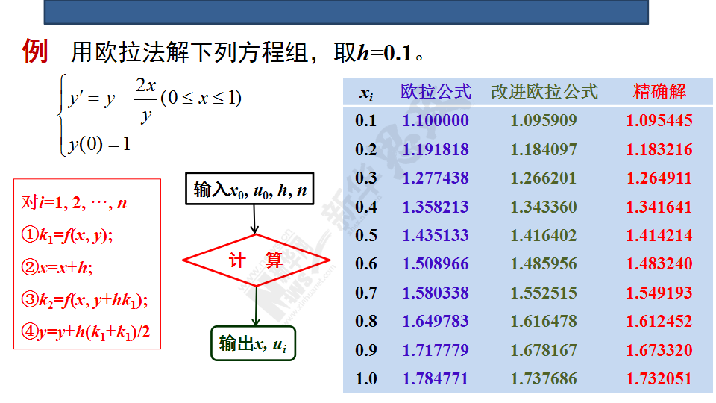Click the xi value 0.1 row label
The image size is (716, 403).
click(366, 121)
